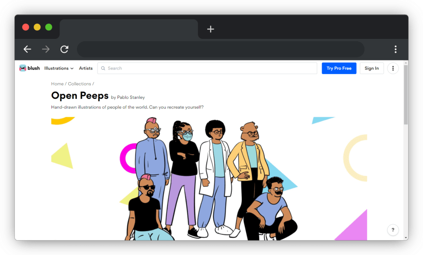Viewport: 423px width, 255px height.
Task: Select the empty browser tab
Action: 129,29
